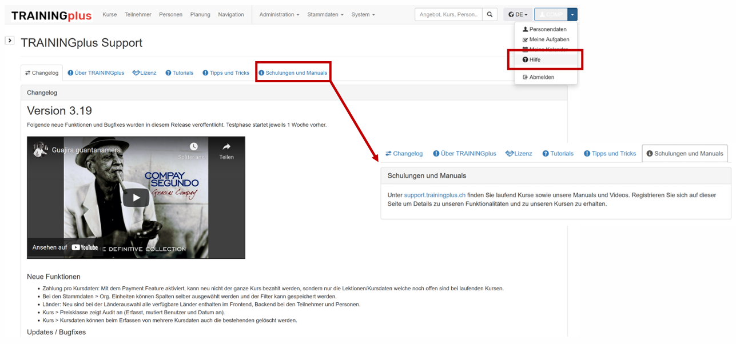Click the Changelog panel header
This screenshot has height=344, width=736.
click(x=294, y=93)
